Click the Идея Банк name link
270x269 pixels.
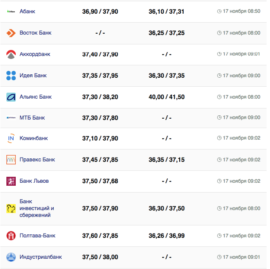[x=33, y=76]
